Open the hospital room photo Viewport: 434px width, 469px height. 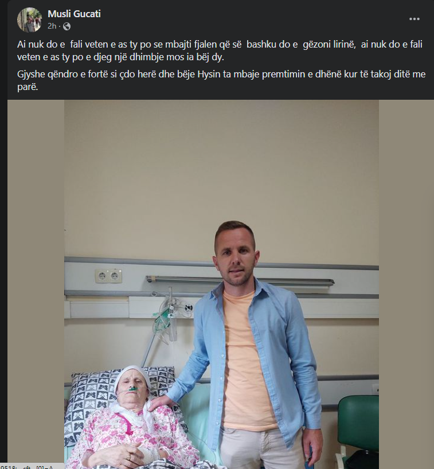point(221,284)
